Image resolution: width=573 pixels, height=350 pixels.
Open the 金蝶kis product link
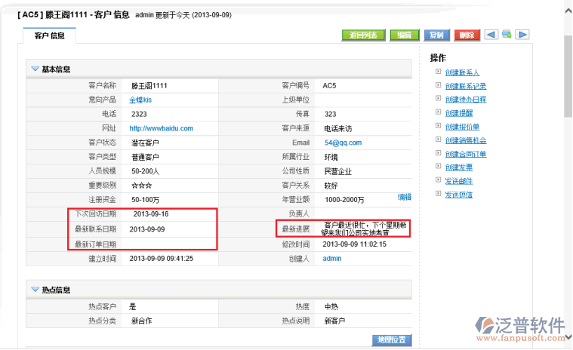(141, 100)
